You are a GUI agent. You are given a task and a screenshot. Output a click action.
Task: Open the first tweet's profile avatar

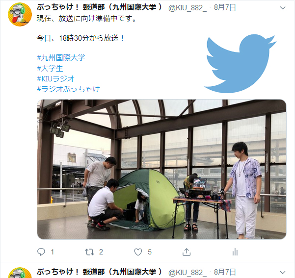pos(20,15)
